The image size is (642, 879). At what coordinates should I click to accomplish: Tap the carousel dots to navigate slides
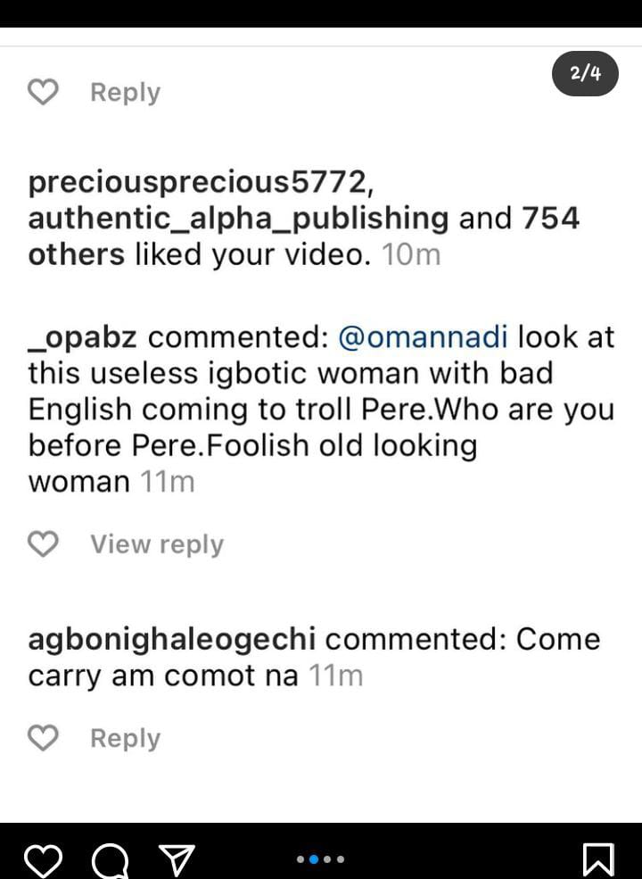[321, 859]
